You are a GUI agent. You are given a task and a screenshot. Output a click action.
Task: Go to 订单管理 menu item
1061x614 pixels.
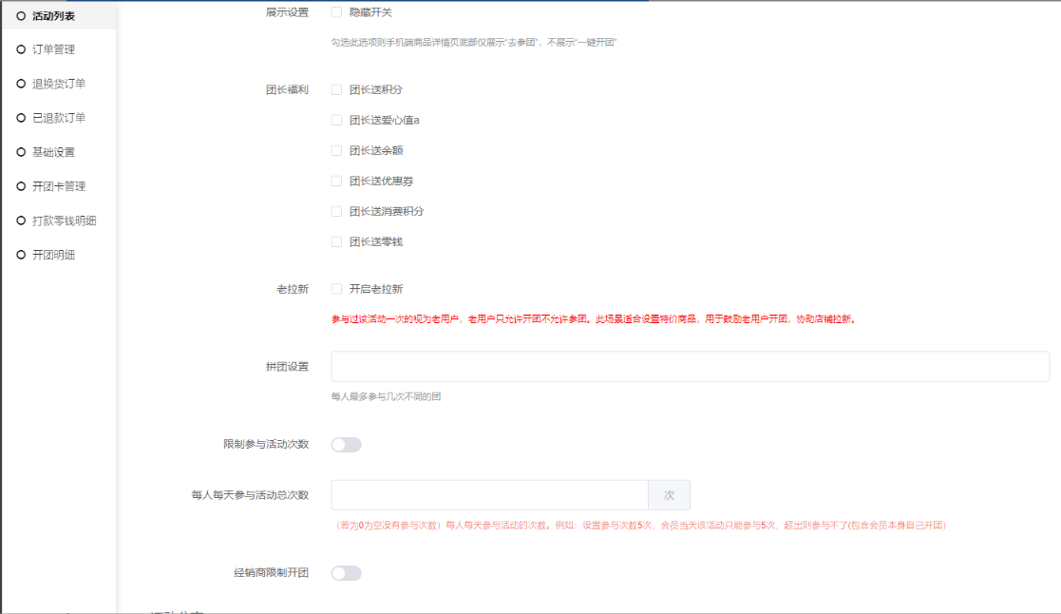(53, 49)
